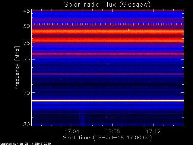Viewport: 193px width, 145px height.
Task: Click the title 'Solar radio Flux (Glasgow)'
Action: point(107,5)
